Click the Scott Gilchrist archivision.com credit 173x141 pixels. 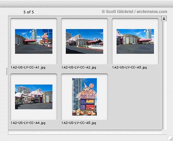point(134,12)
